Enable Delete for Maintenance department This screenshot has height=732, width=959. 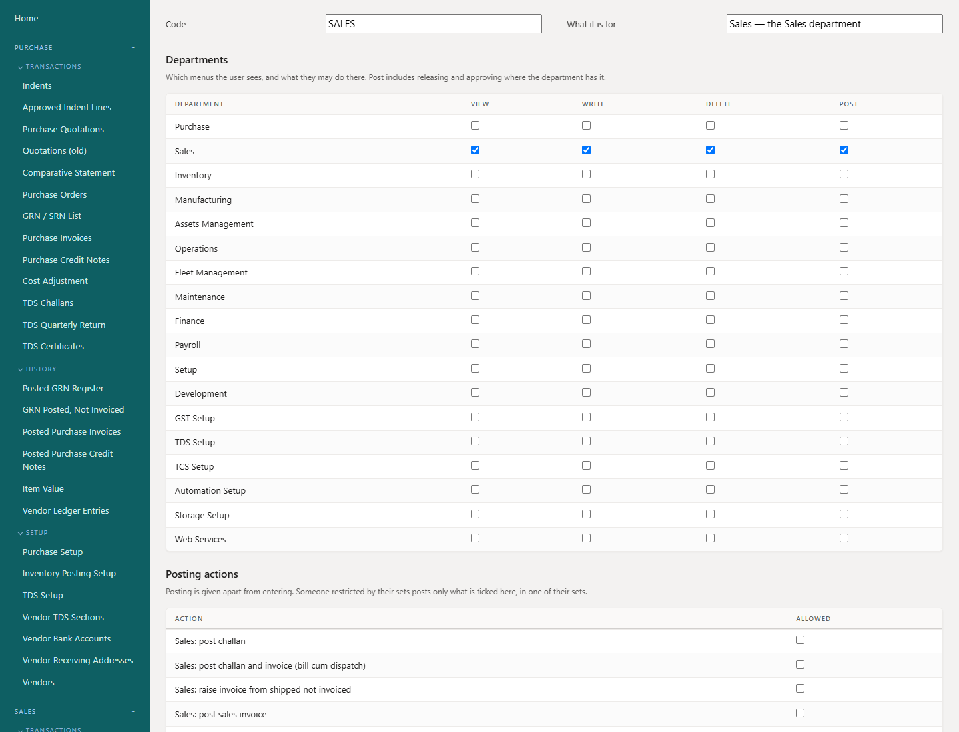pyautogui.click(x=710, y=296)
